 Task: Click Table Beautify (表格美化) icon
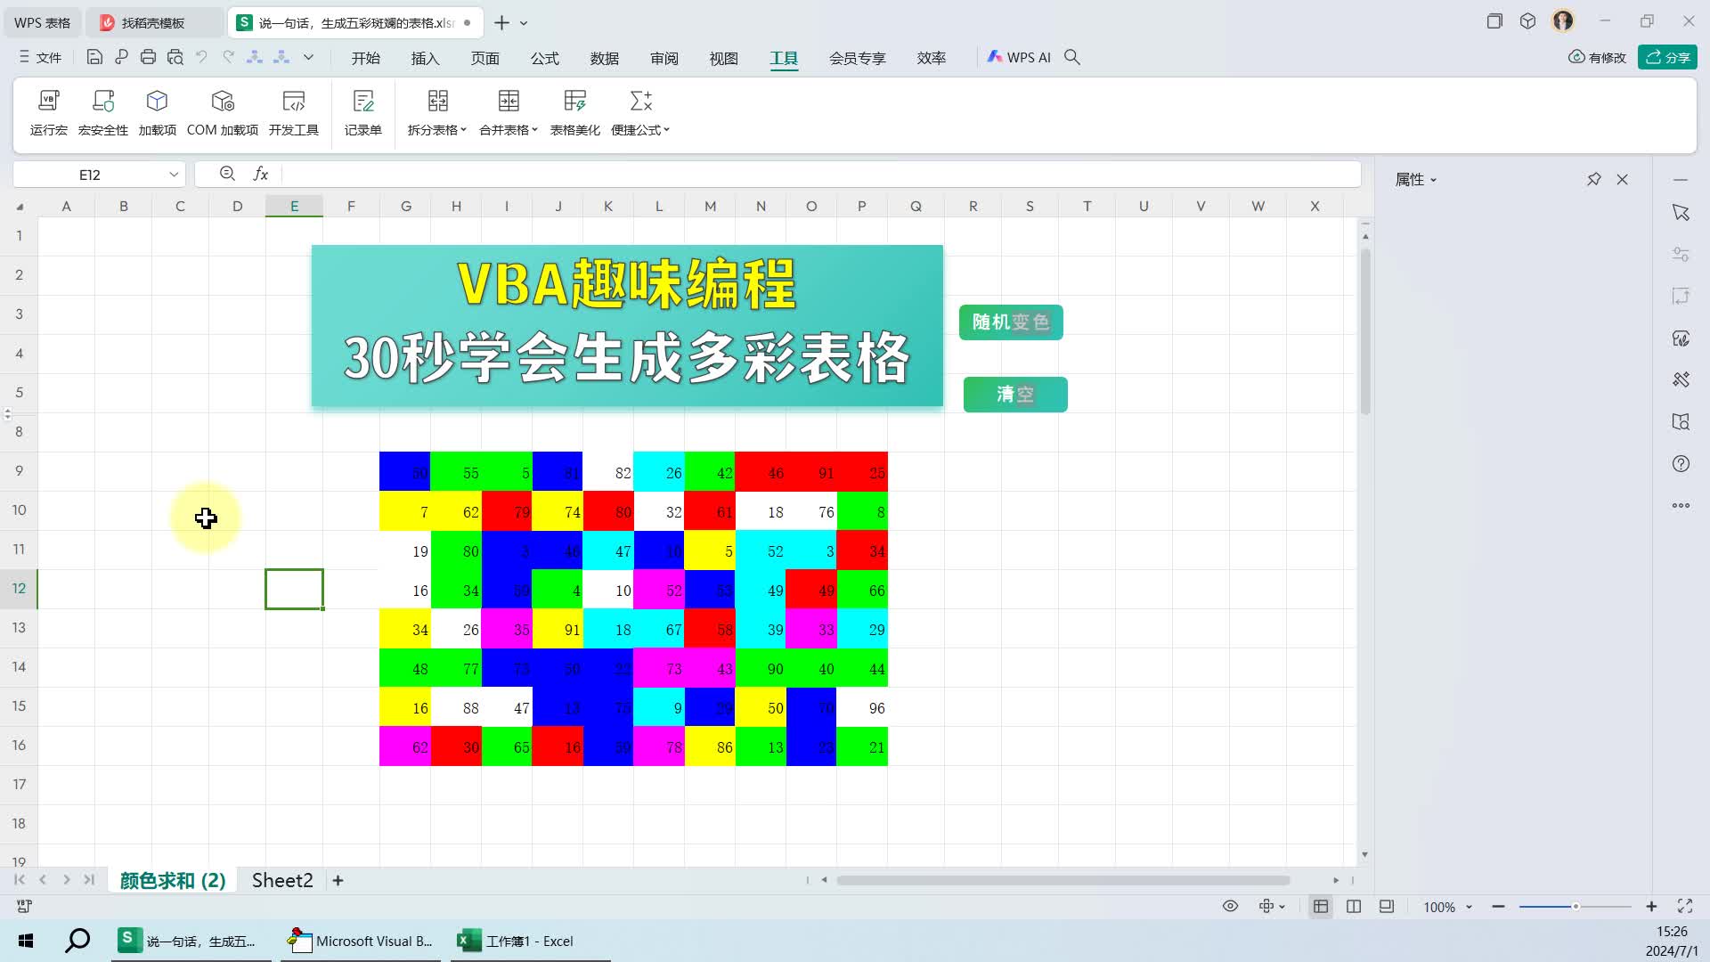pyautogui.click(x=574, y=112)
